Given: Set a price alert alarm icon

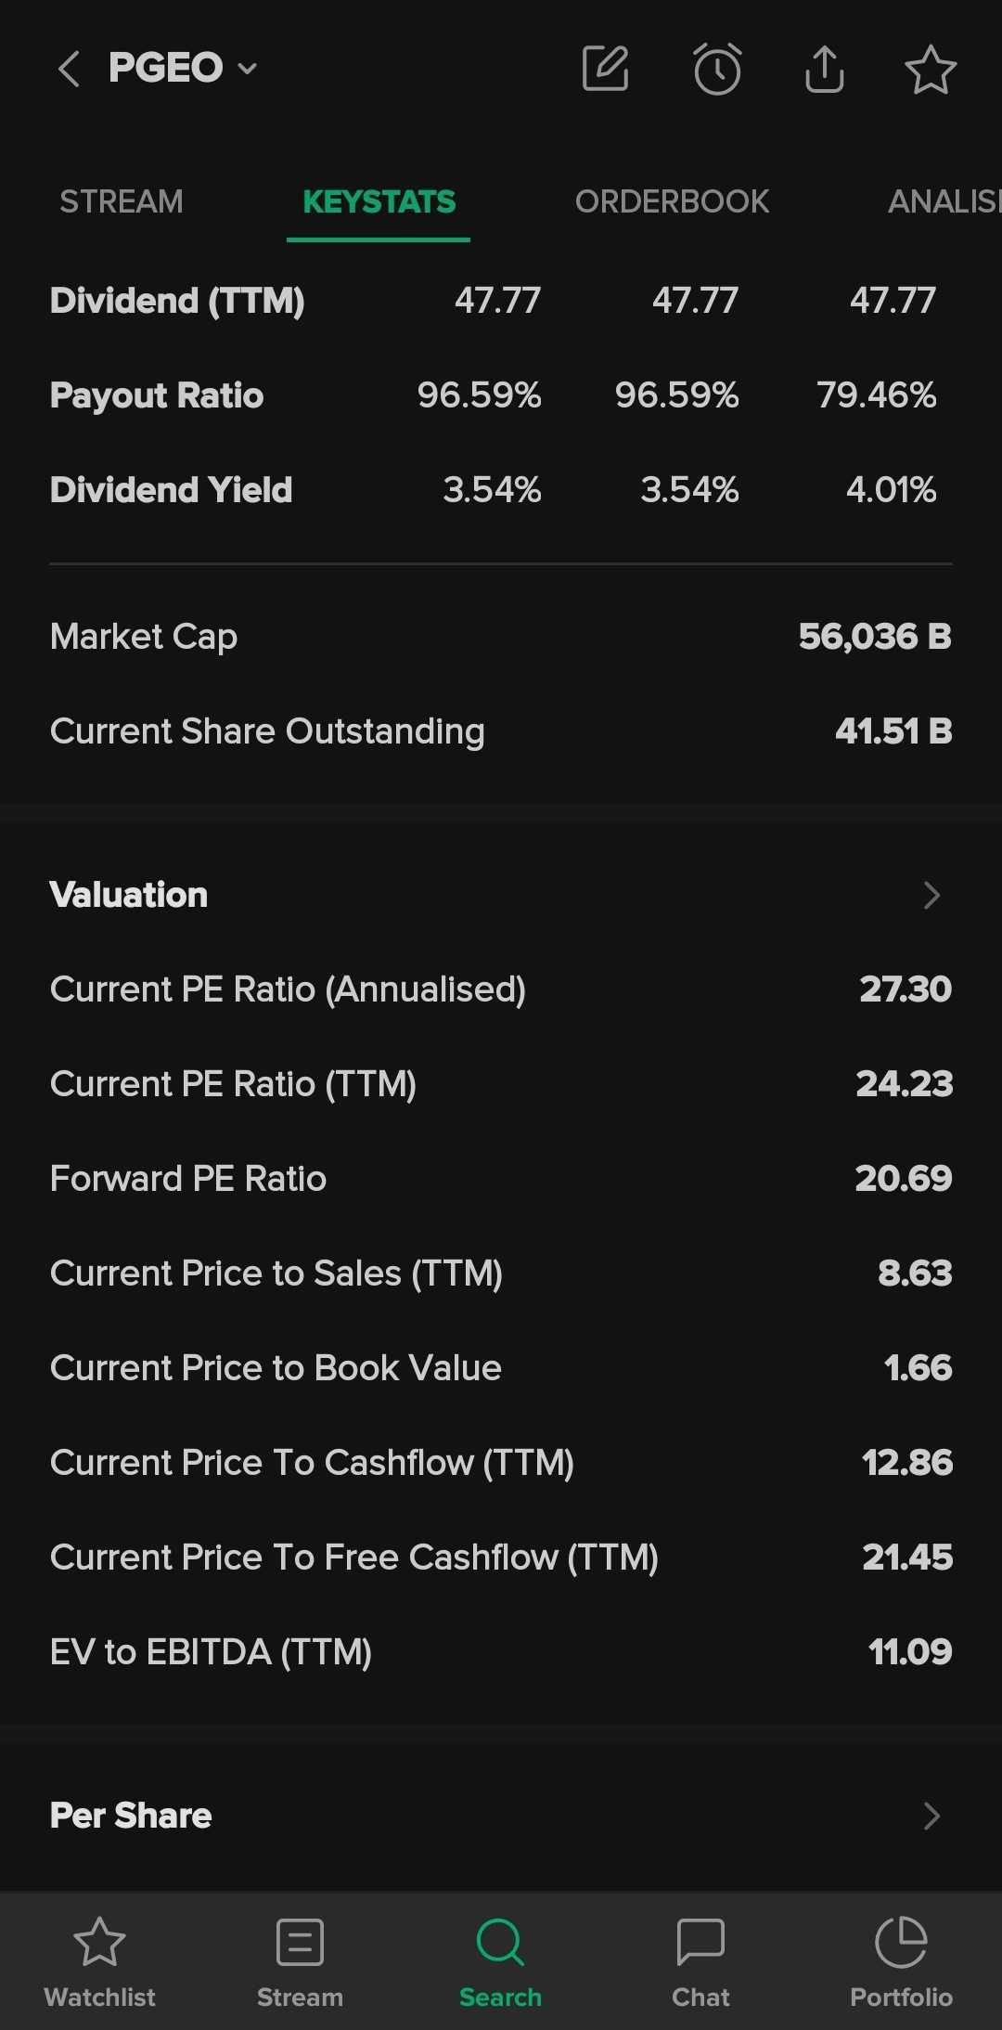Looking at the screenshot, I should (x=717, y=69).
